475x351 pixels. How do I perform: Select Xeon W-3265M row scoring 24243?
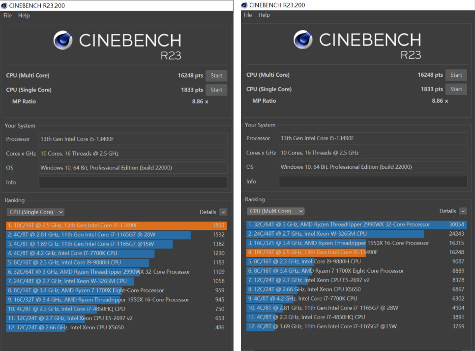[x=356, y=234]
